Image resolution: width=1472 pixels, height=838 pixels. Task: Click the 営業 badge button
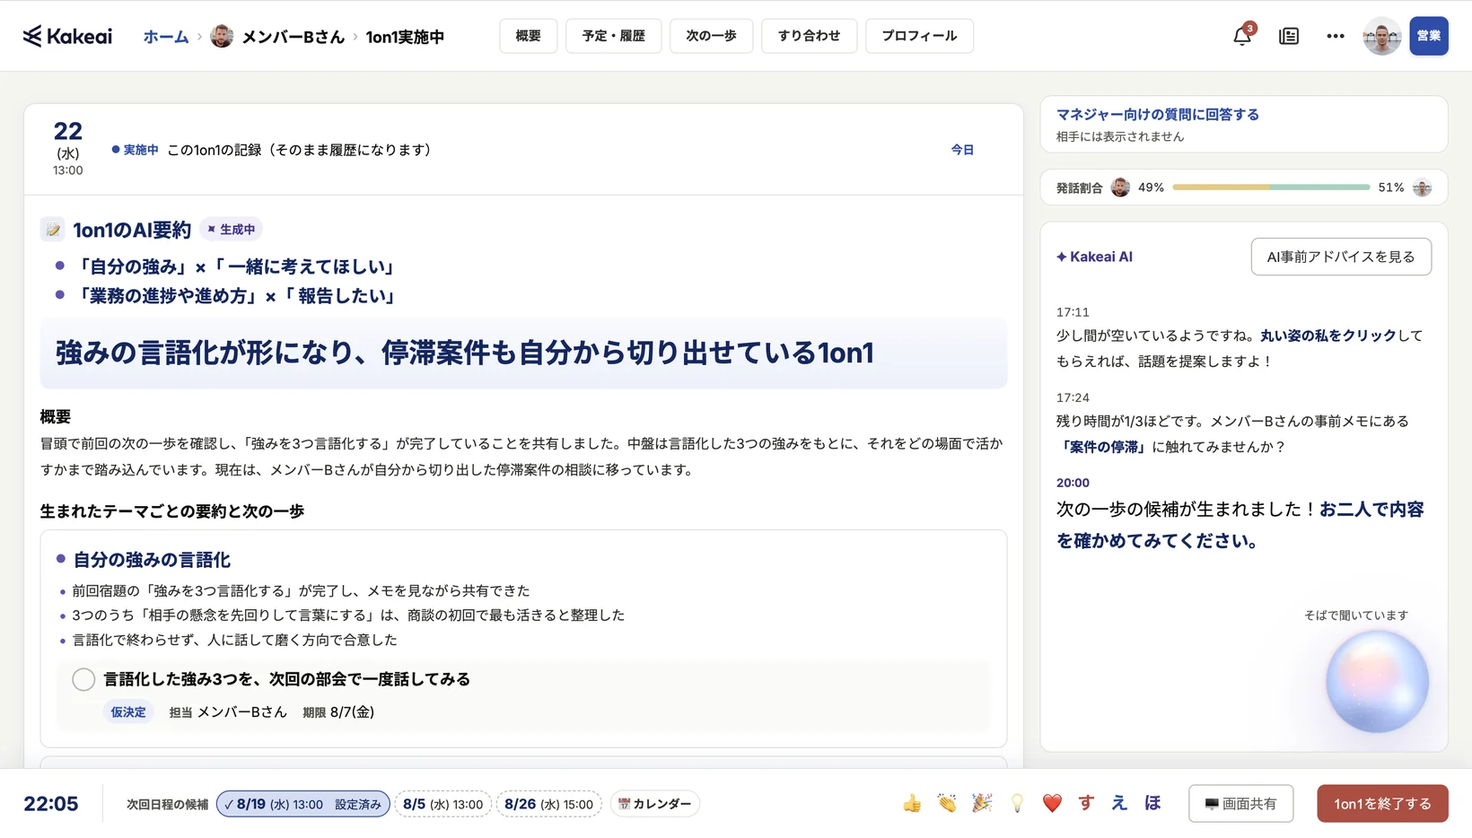click(x=1429, y=36)
